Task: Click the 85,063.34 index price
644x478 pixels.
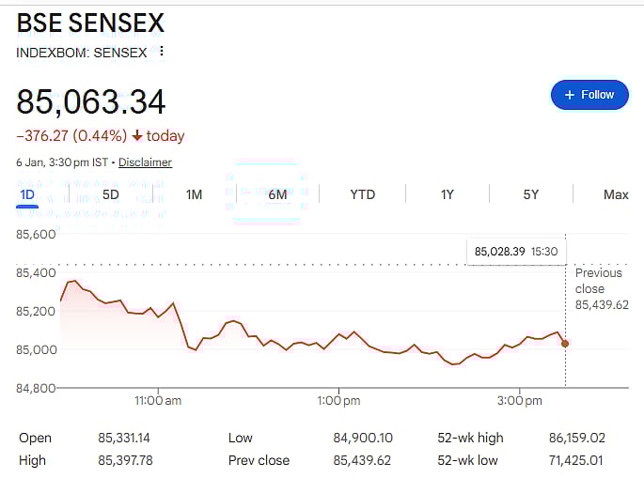Action: (x=91, y=101)
